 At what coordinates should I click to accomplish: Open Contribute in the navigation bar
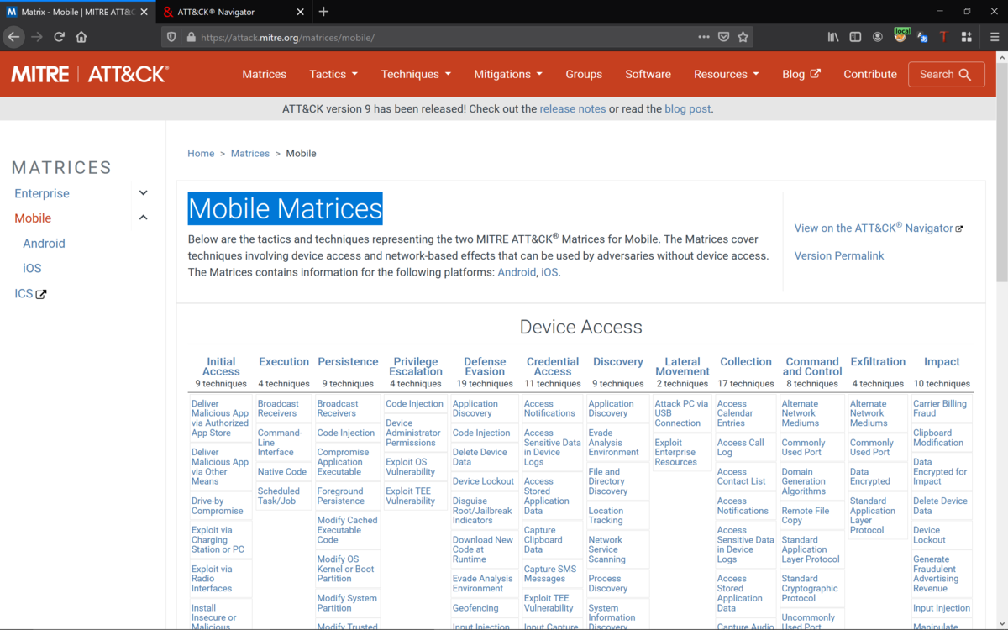tap(870, 74)
